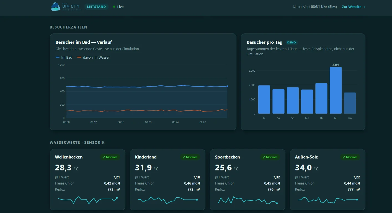The width and height of the screenshot is (392, 213).
Task: Click the 772 mV Redox value
Action: [194, 189]
